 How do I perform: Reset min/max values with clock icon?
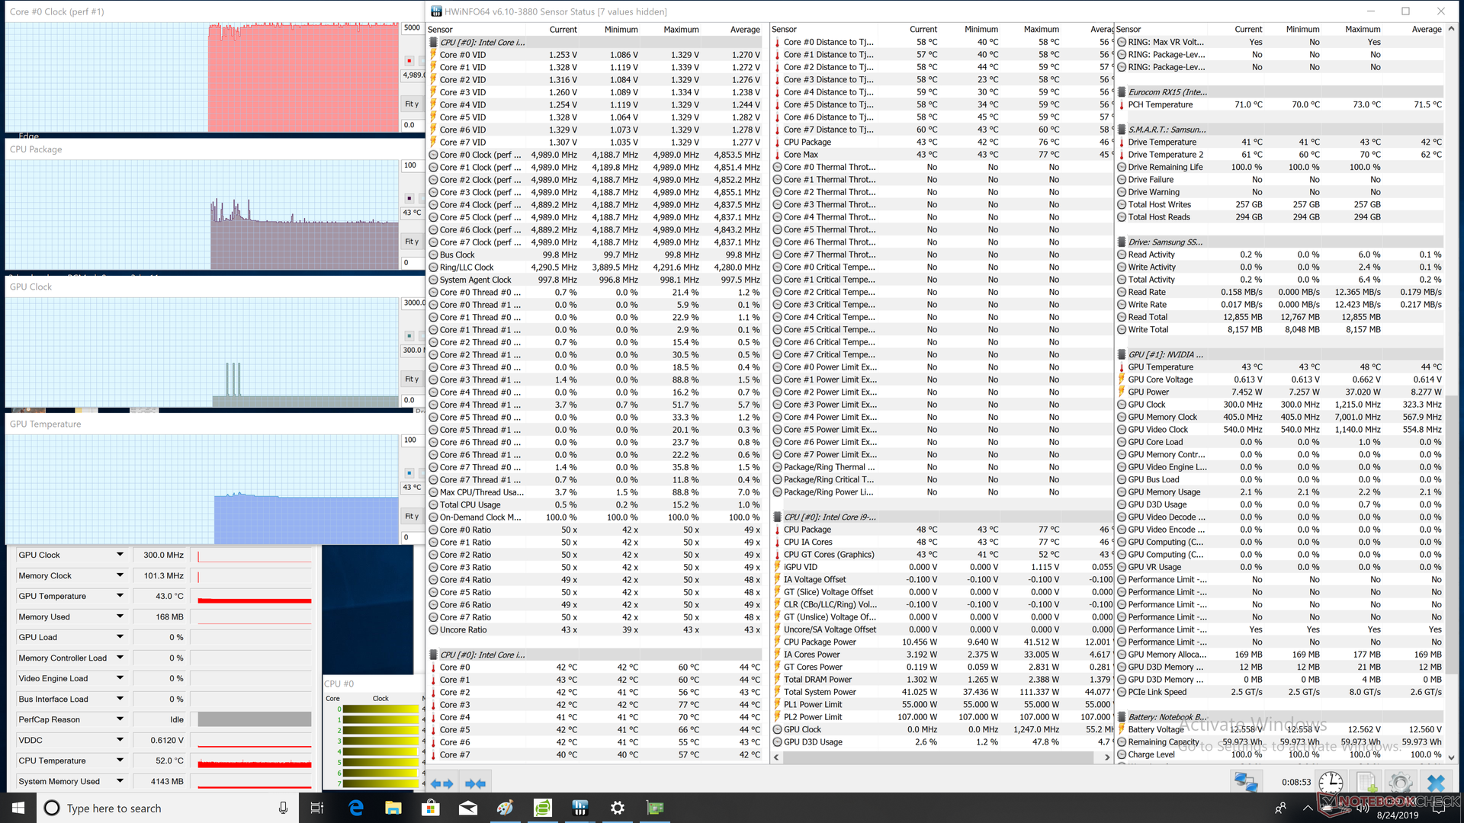[1331, 783]
